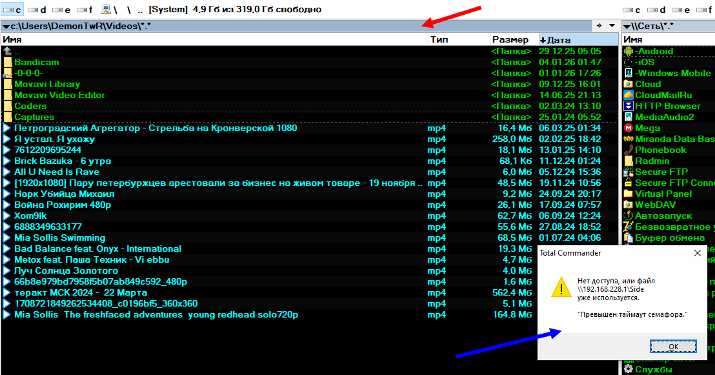Viewport: 715px width, 375px height.
Task: Open MediaAudio2 entry in right panel
Action: tap(665, 117)
